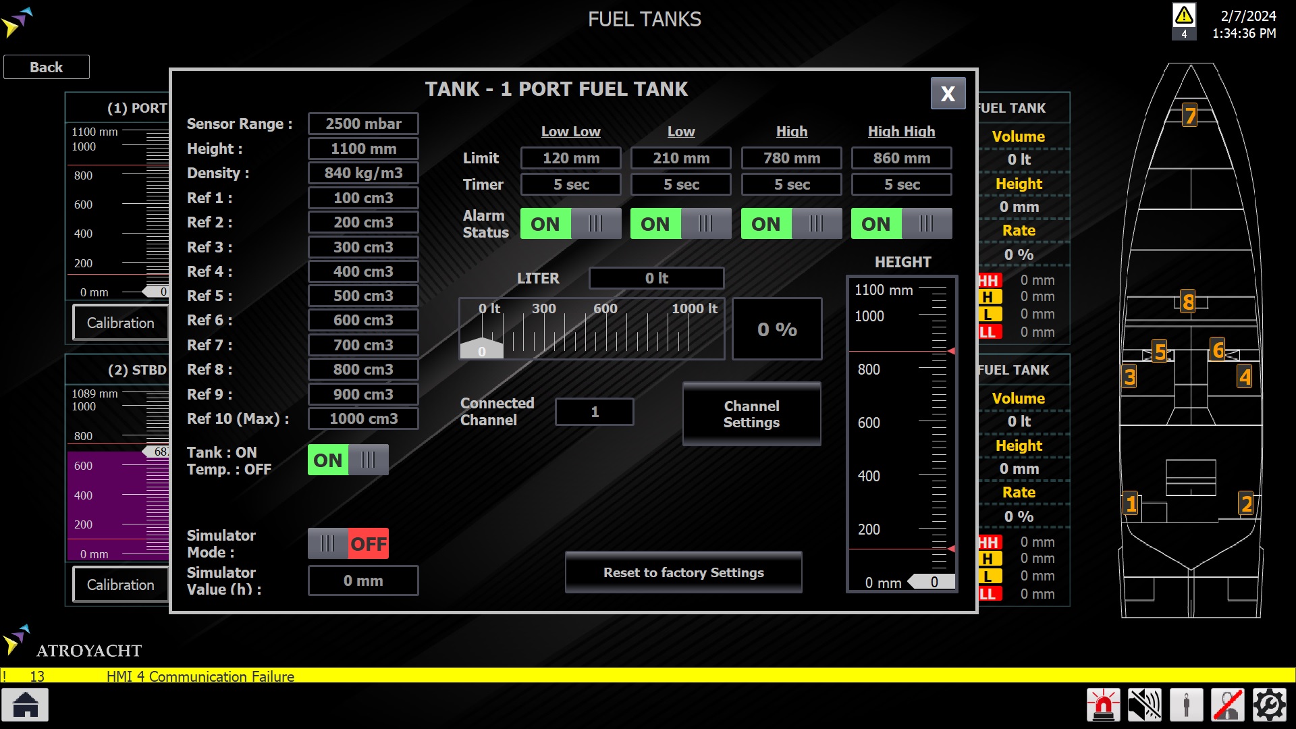Close the tank dialog with X
This screenshot has height=729, width=1296.
pos(948,93)
